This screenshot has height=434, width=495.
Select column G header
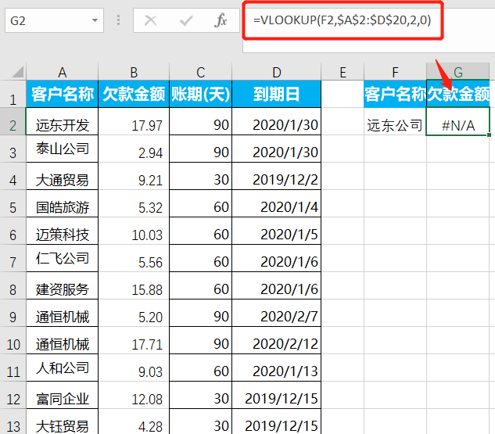point(458,72)
